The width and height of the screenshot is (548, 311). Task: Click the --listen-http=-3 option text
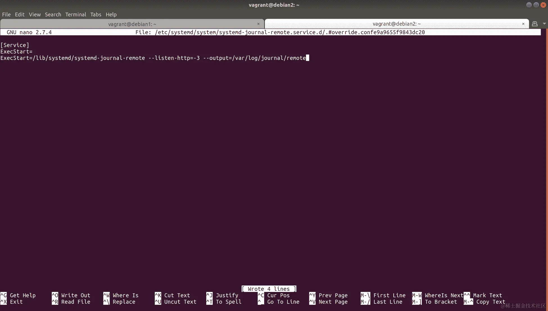[174, 58]
